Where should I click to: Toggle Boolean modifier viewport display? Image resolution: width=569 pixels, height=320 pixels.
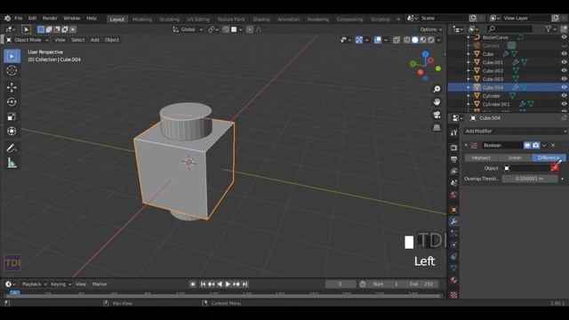point(527,145)
